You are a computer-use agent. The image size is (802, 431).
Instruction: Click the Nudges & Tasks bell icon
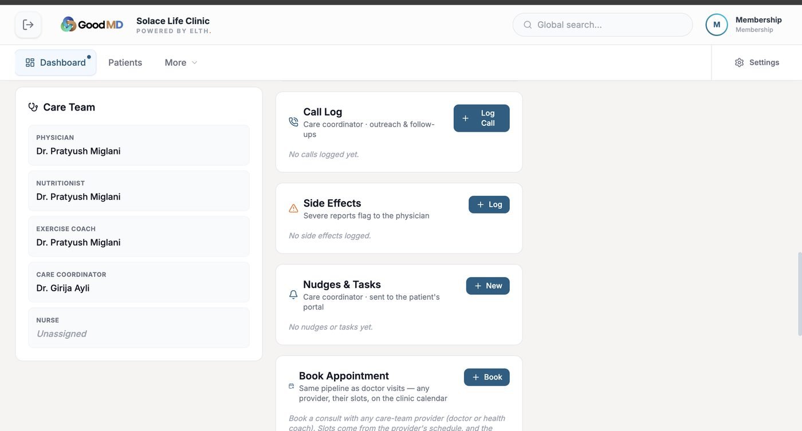293,294
